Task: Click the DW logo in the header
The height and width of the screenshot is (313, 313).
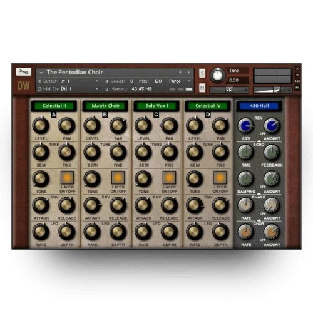Action: point(23,85)
